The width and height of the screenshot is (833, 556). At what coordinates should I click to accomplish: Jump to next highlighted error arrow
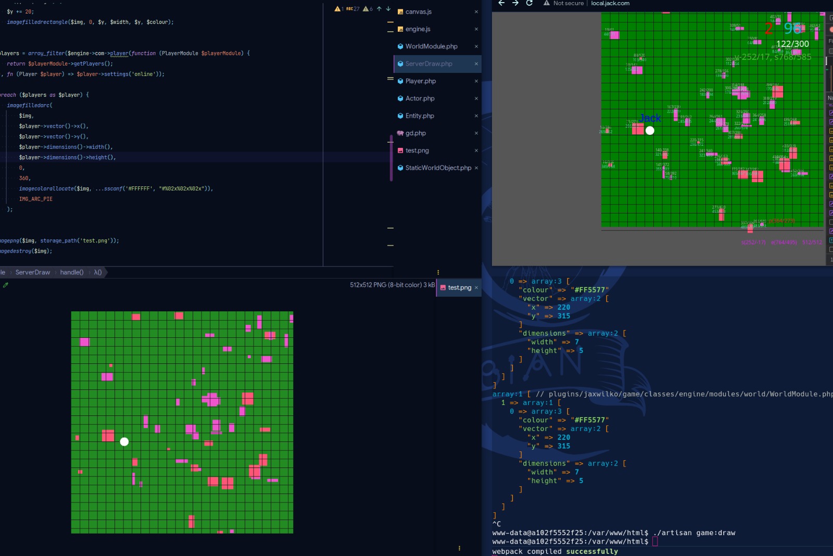(388, 9)
